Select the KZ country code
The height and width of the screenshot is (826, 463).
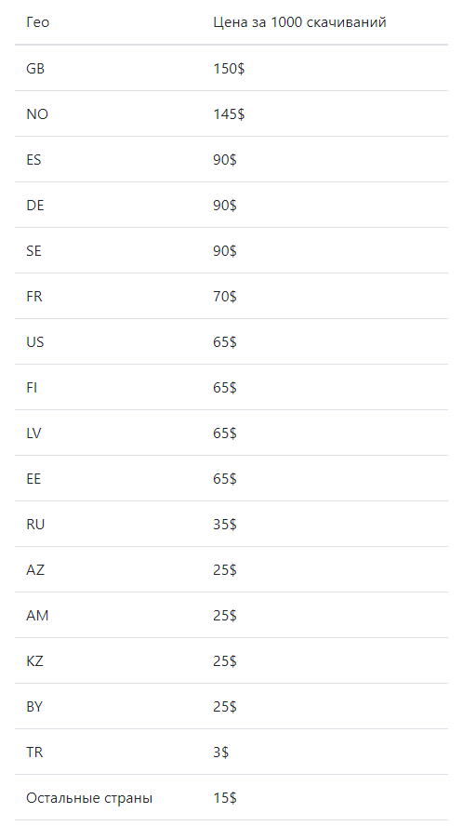coord(34,660)
